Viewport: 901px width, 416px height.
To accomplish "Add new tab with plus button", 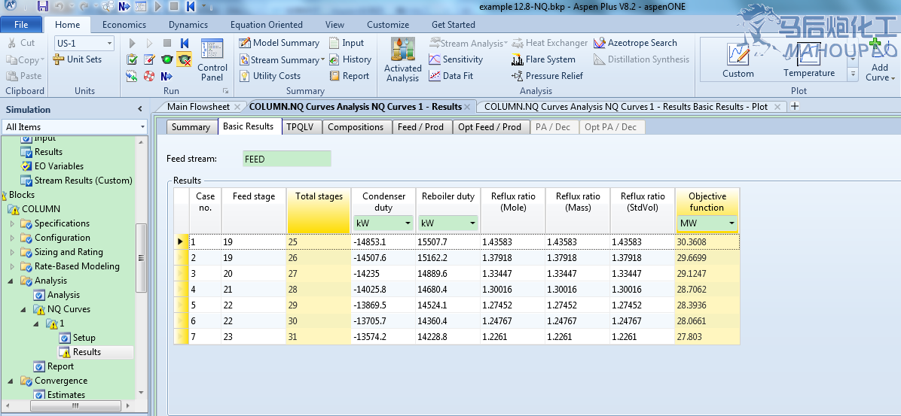I will pos(795,106).
